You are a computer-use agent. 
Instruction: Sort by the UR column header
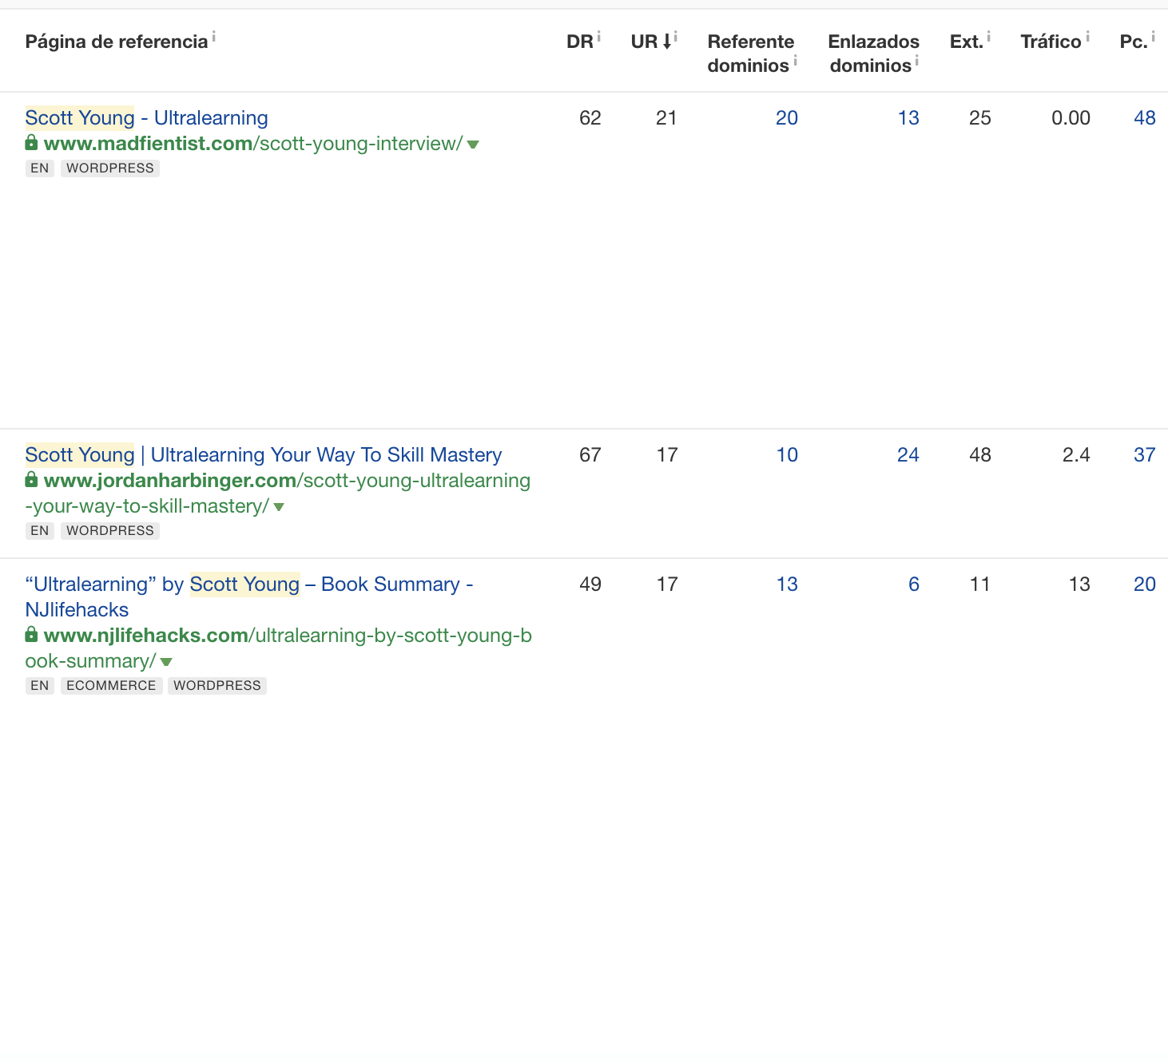point(644,42)
